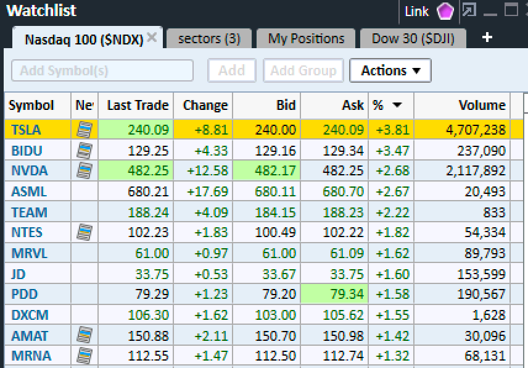Click AMAT change value +2.11
Viewport: 528px width, 368px height.
point(212,336)
